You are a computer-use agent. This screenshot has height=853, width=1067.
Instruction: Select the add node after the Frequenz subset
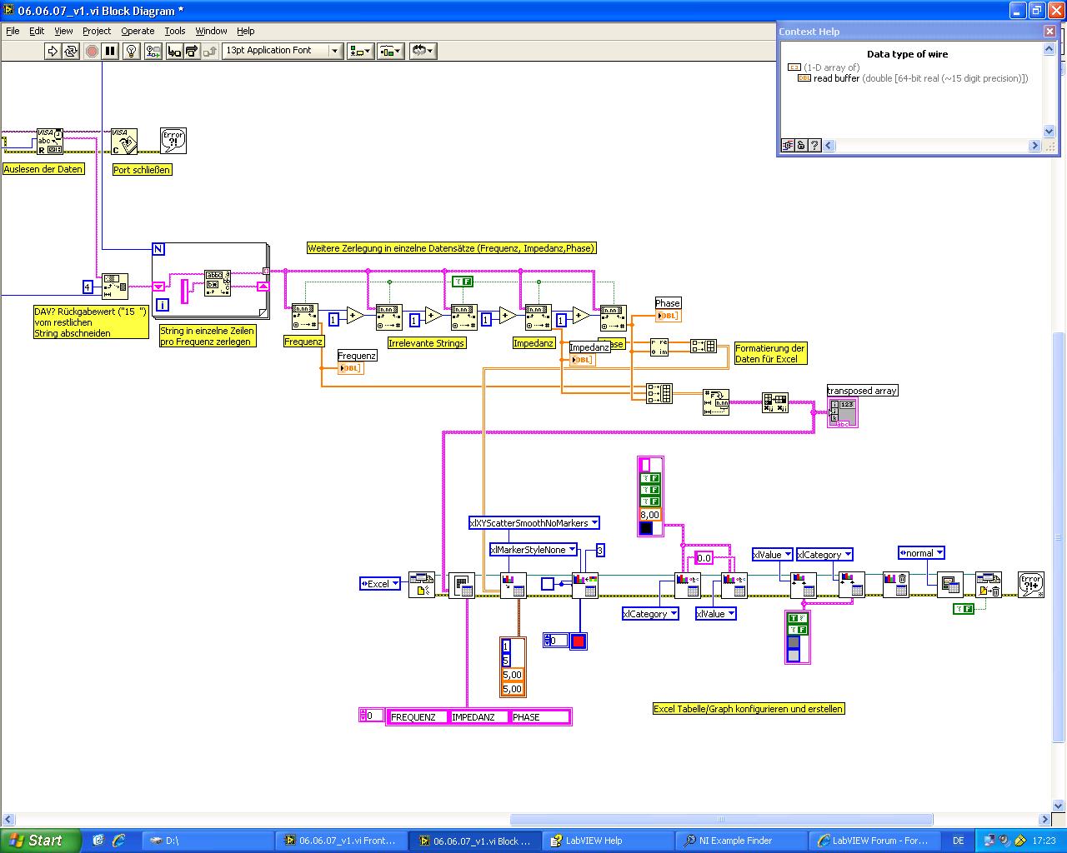[x=356, y=315]
